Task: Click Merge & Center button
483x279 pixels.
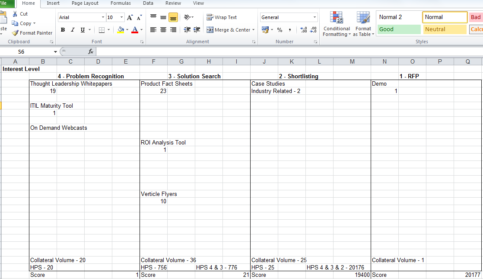Action: pos(228,30)
